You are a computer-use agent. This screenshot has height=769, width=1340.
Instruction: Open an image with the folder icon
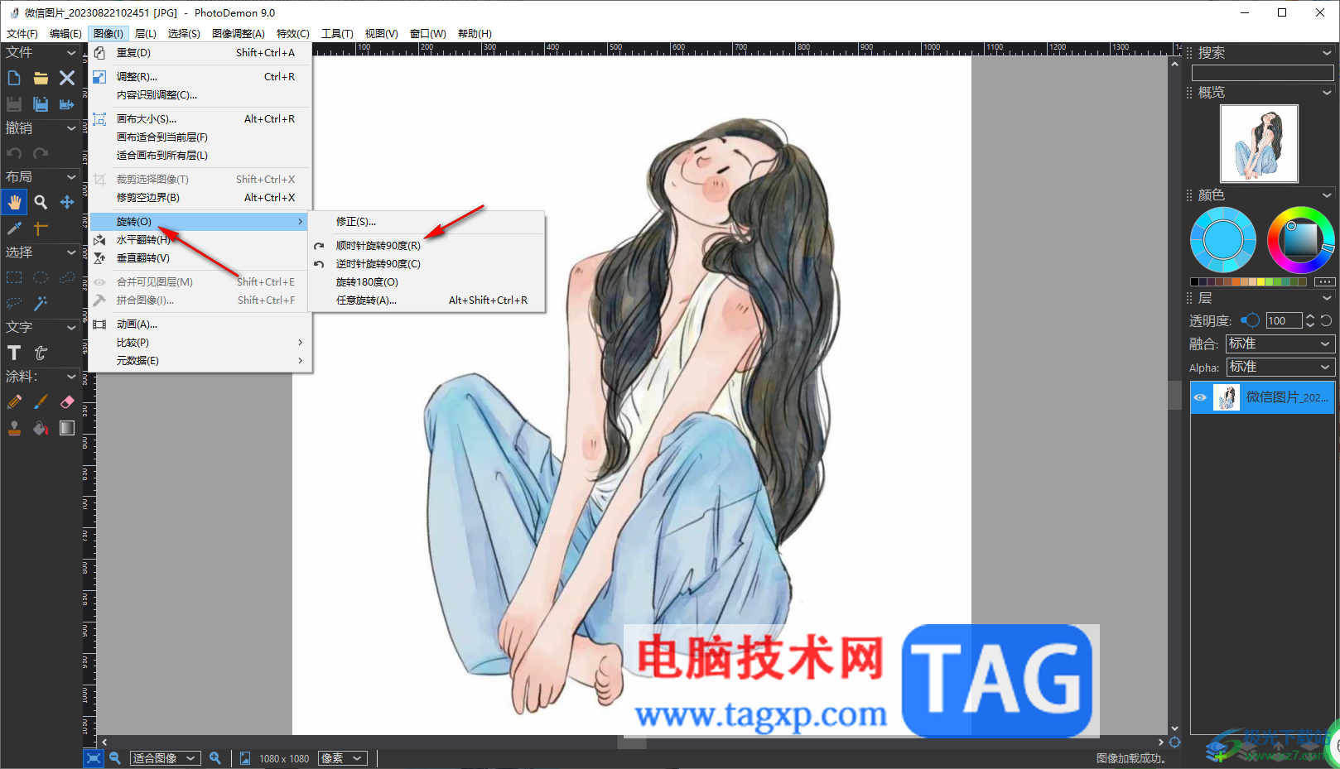click(41, 78)
